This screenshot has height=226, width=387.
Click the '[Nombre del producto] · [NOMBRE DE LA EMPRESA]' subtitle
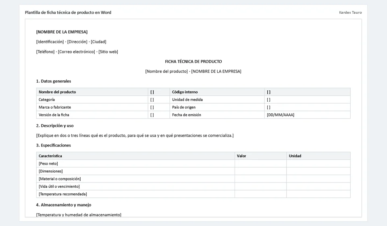193,71
